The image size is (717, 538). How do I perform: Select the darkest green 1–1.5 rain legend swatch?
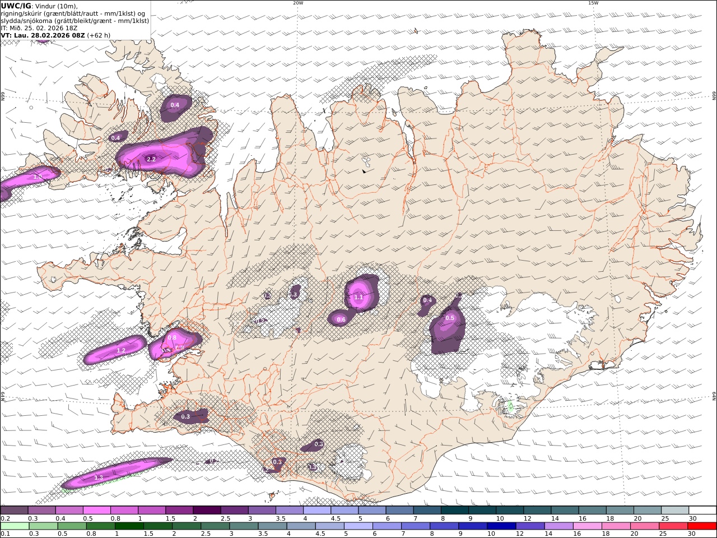(x=129, y=526)
